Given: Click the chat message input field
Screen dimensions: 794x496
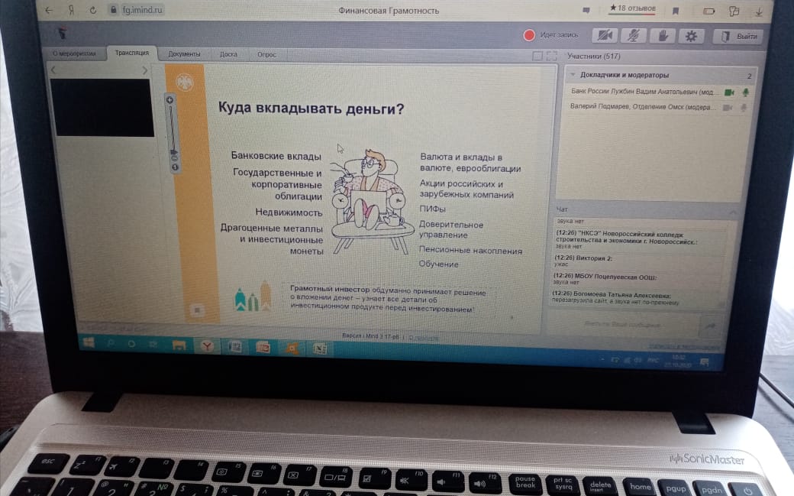Looking at the screenshot, I should pyautogui.click(x=622, y=323).
